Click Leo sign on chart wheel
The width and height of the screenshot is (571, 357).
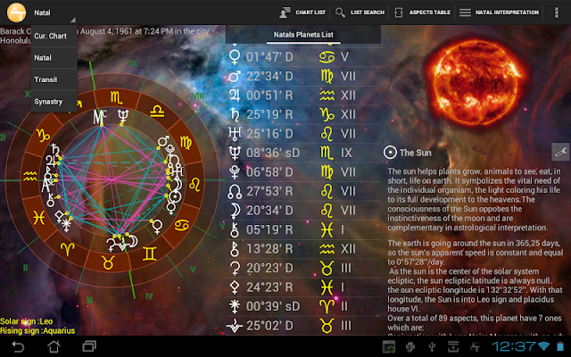click(194, 185)
